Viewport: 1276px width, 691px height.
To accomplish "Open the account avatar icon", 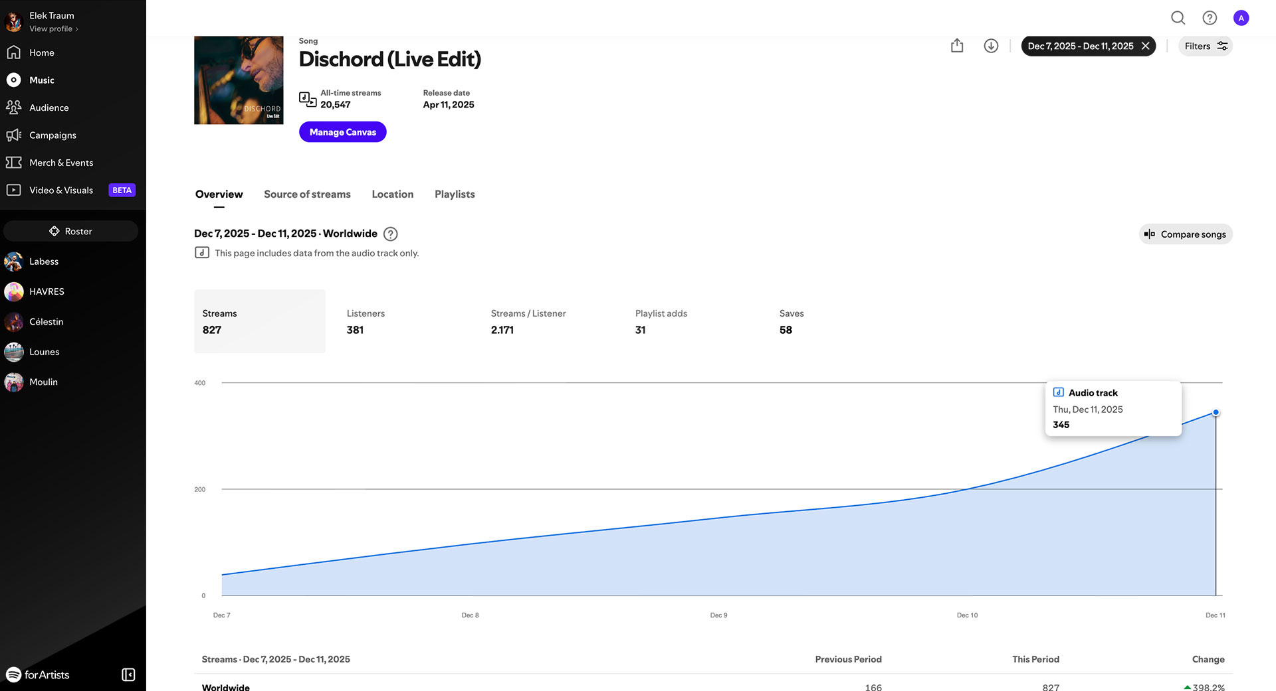I will (x=1241, y=18).
